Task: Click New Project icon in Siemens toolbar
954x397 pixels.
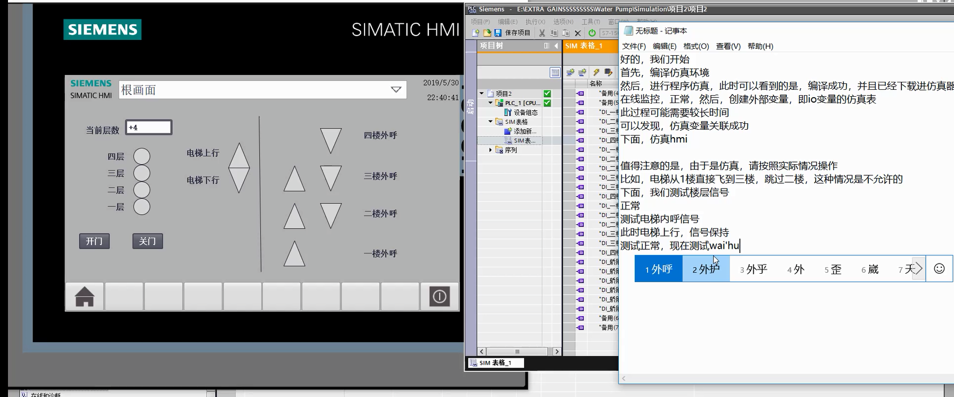Action: (476, 33)
